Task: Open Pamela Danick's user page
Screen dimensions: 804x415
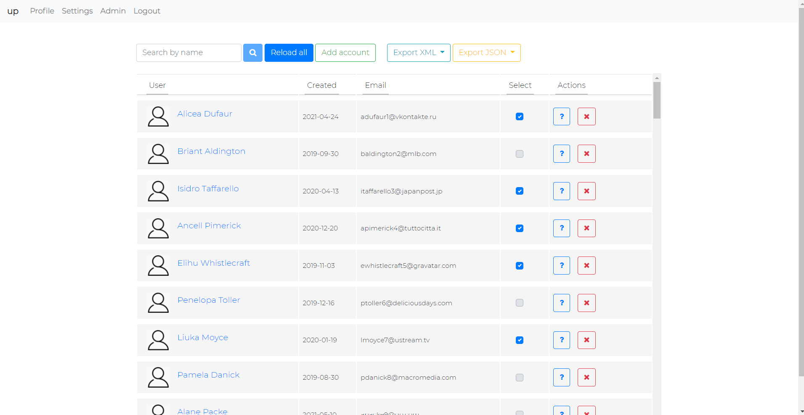Action: [208, 375]
